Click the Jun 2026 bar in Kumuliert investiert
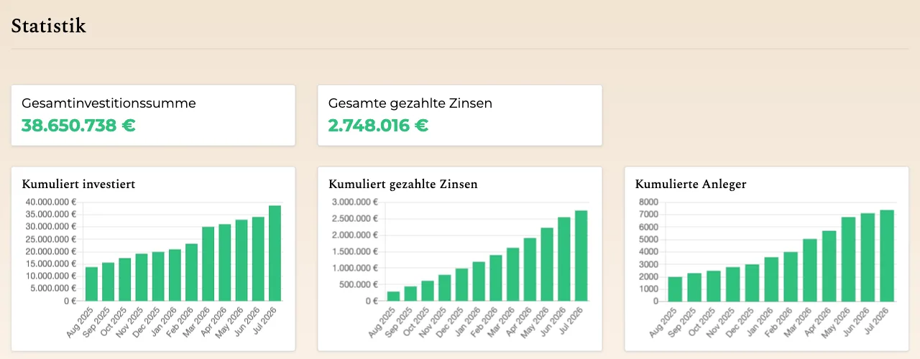Image resolution: width=920 pixels, height=359 pixels. click(x=258, y=259)
